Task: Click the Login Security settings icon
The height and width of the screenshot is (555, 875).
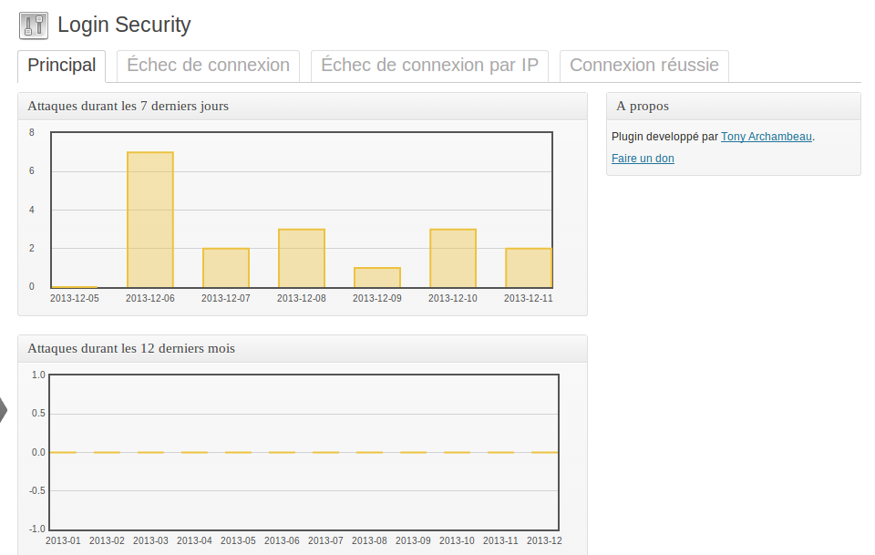Action: coord(34,26)
